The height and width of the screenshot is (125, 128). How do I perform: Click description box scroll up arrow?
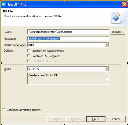point(107,75)
